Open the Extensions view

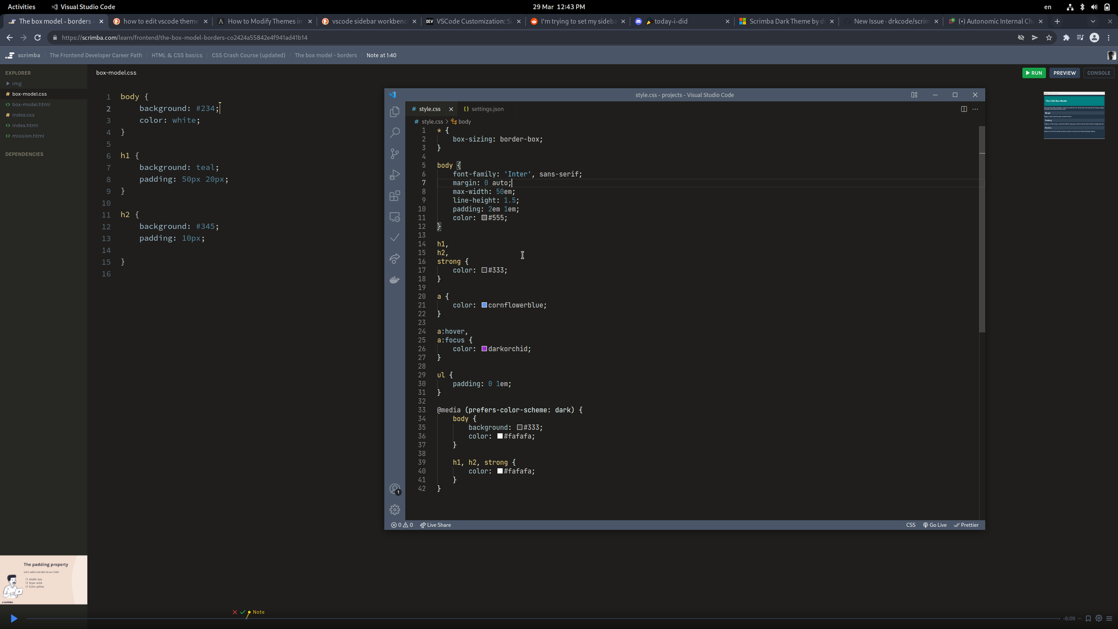(x=394, y=195)
